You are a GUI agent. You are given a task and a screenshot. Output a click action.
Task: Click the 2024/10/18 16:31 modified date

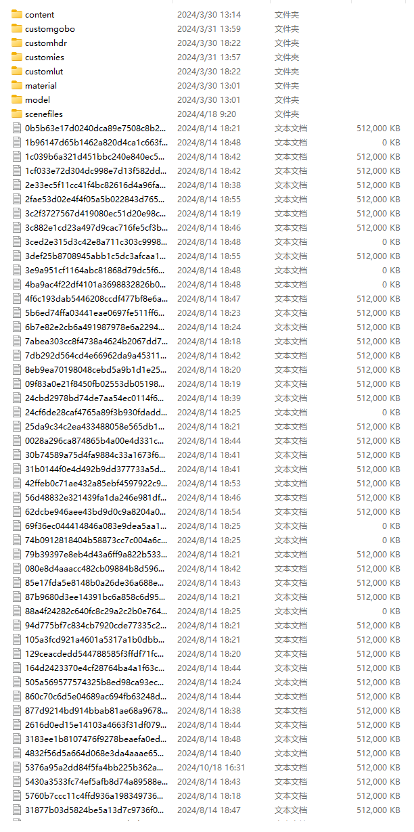[x=211, y=767]
